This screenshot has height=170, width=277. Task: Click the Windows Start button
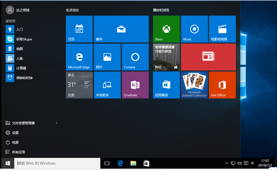click(8, 163)
